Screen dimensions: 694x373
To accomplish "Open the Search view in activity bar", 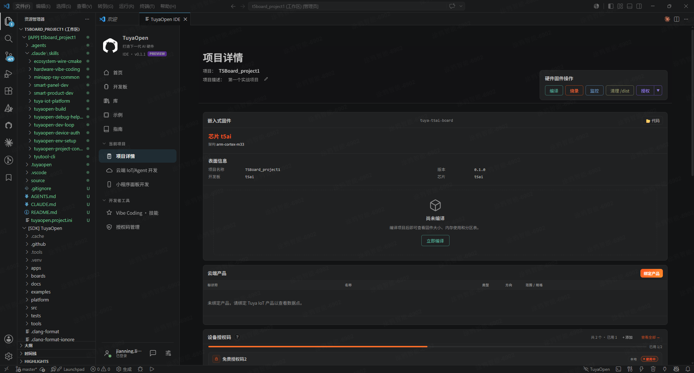I will pos(9,39).
